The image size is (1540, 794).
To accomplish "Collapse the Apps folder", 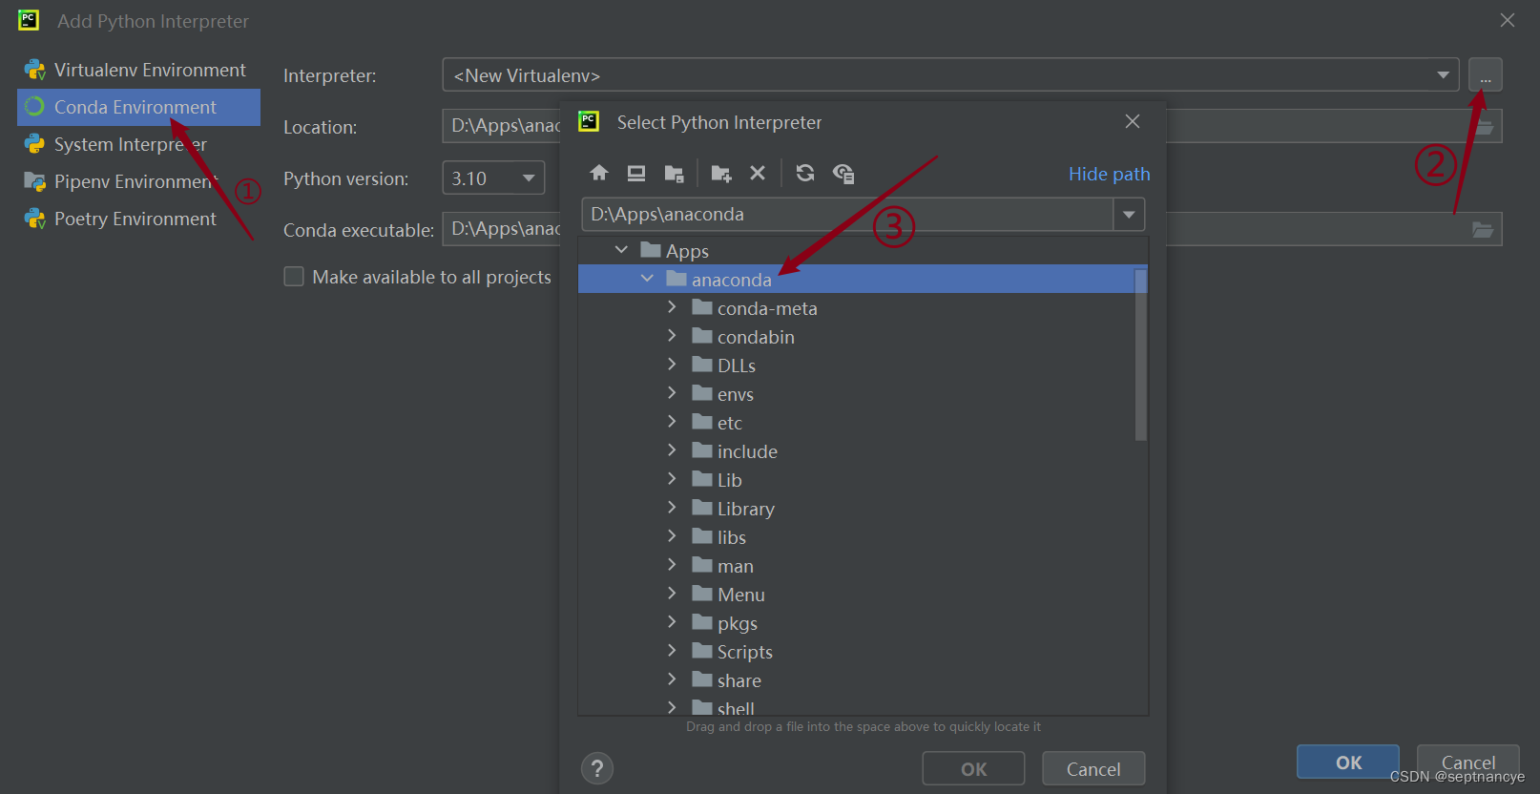I will (x=621, y=250).
